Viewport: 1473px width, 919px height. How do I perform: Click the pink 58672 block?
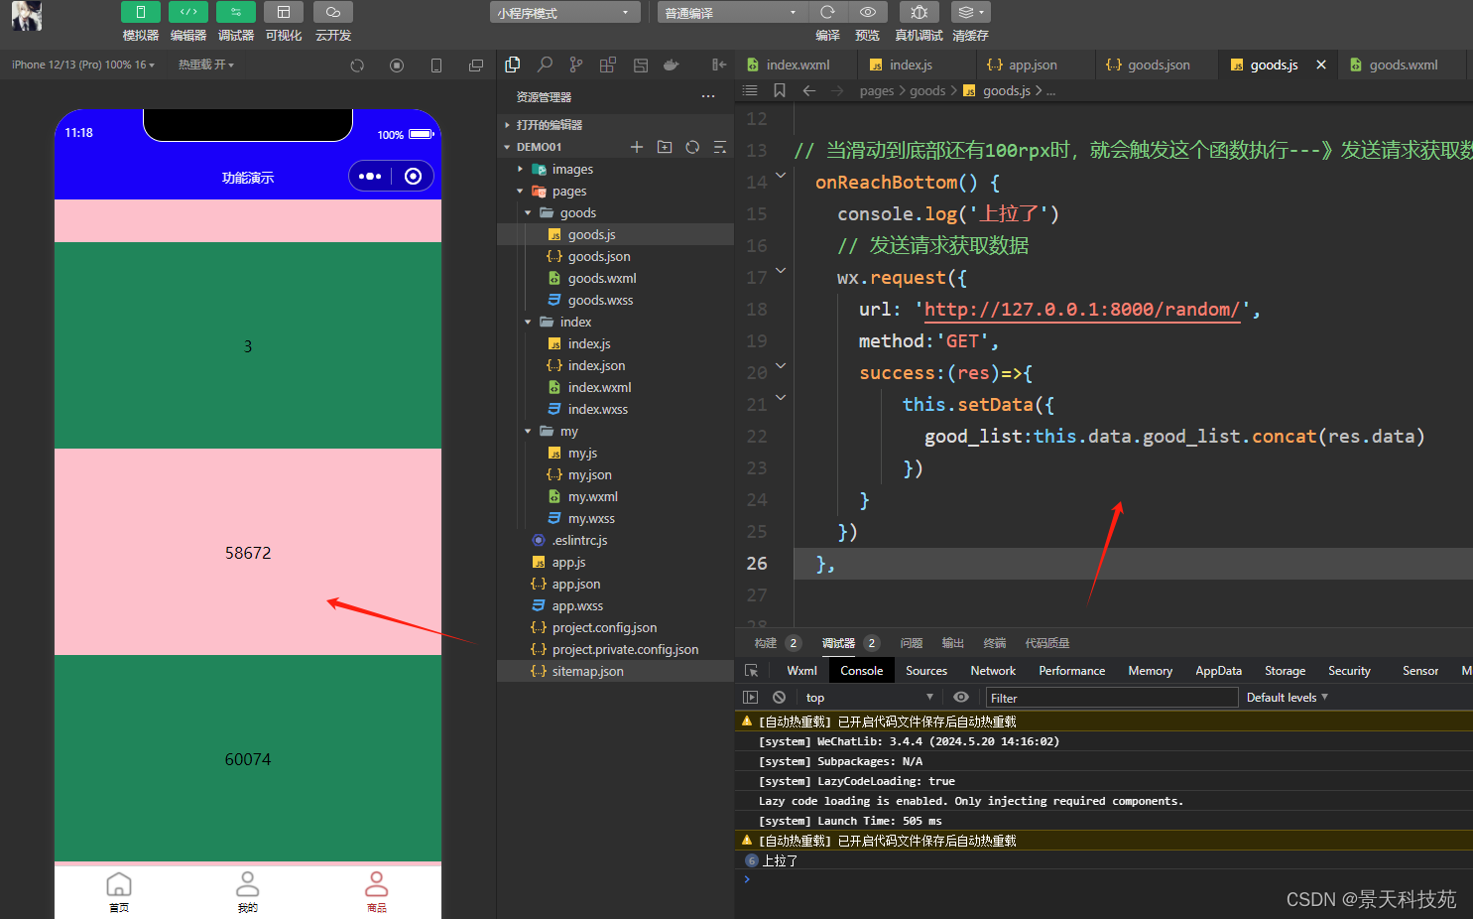[248, 552]
